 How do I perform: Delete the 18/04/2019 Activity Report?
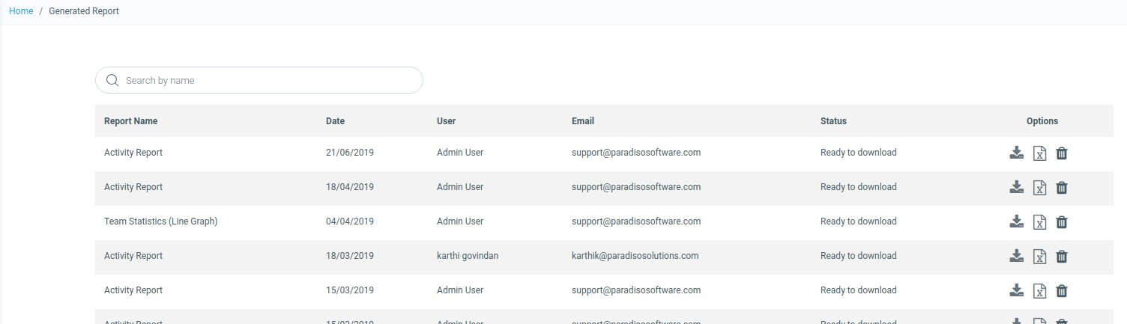tap(1062, 188)
